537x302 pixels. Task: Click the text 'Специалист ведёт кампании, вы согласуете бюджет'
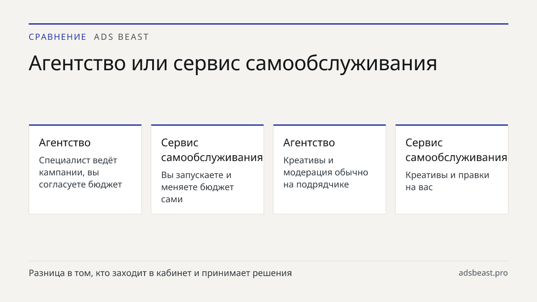(x=81, y=172)
